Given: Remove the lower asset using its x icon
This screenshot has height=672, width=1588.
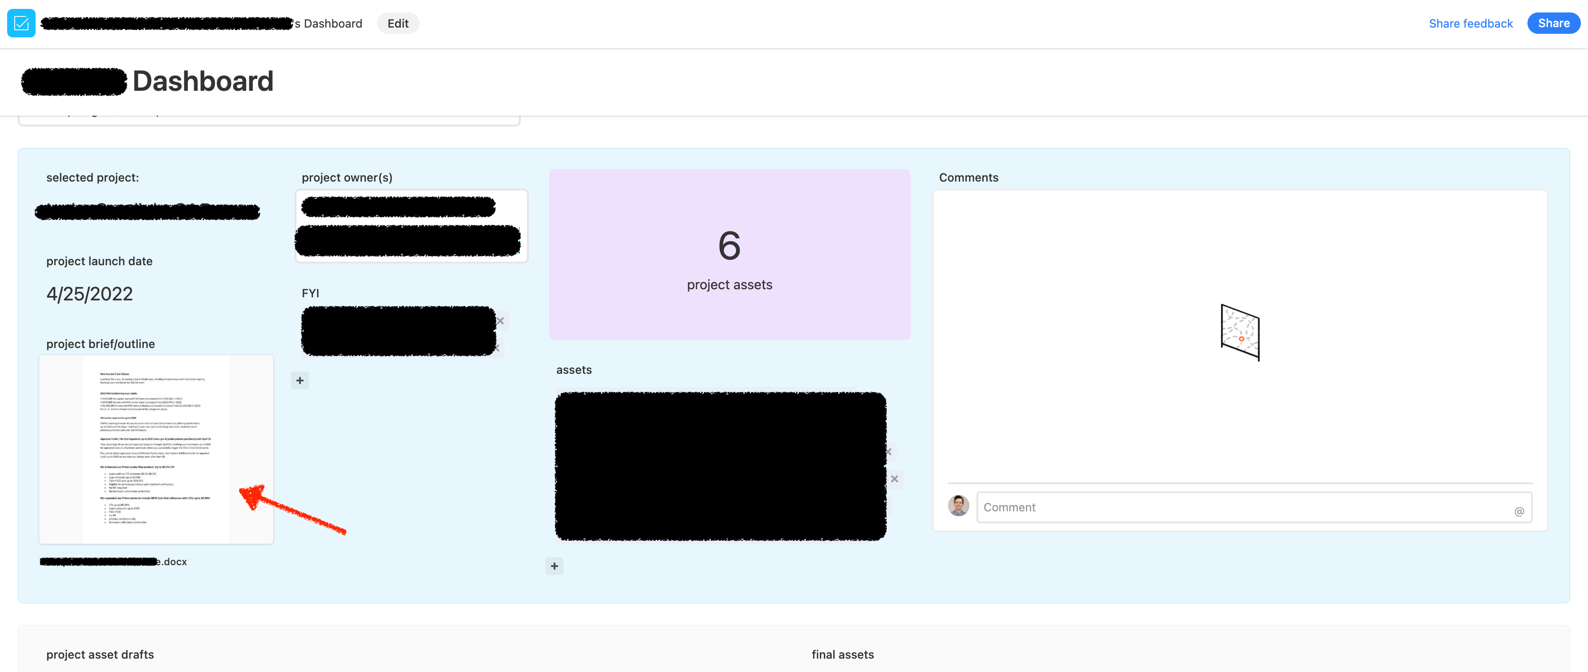Looking at the screenshot, I should [x=895, y=479].
